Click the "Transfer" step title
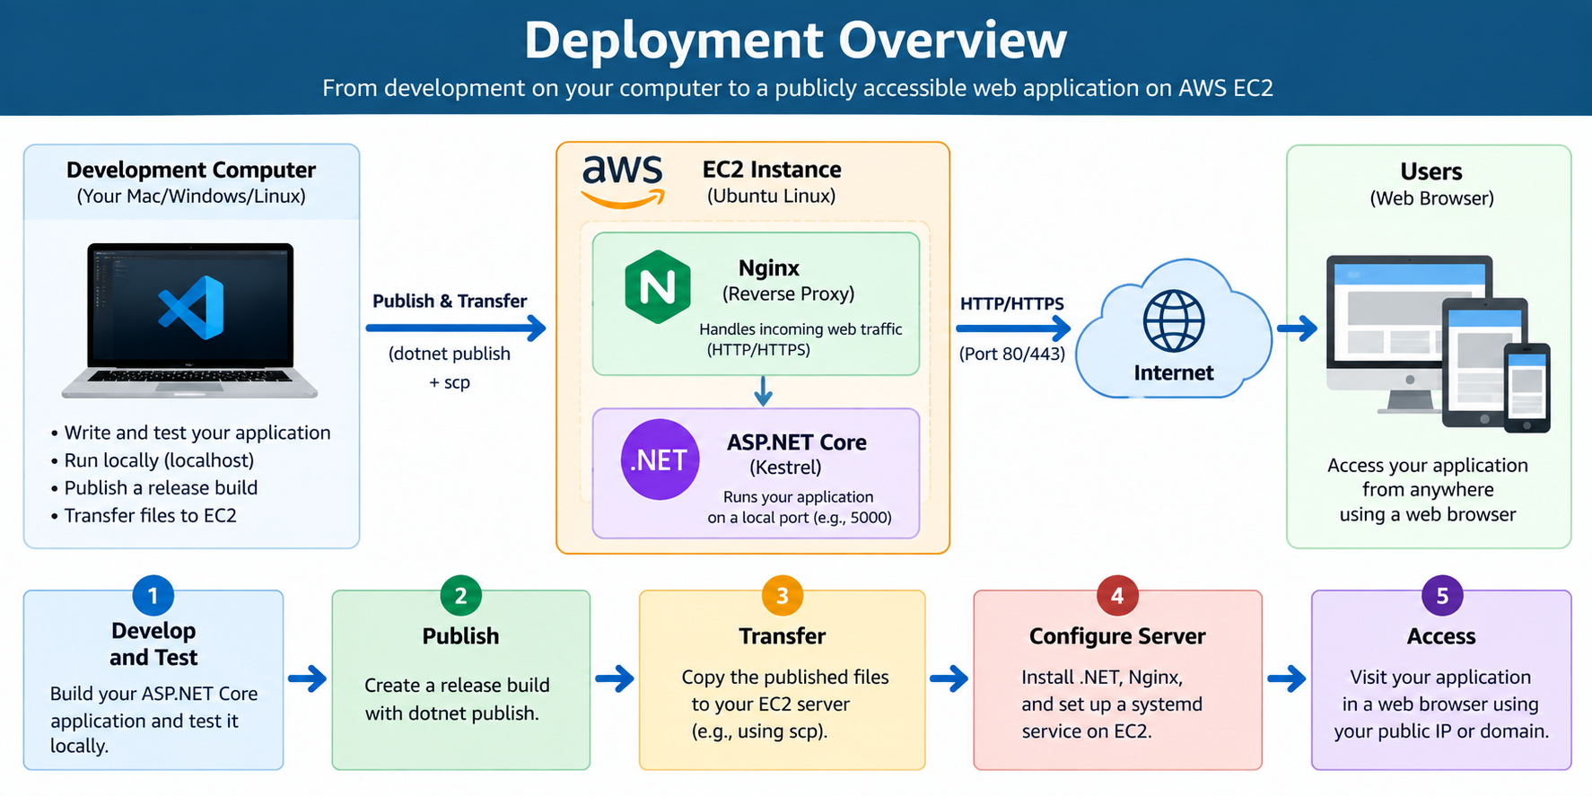The width and height of the screenshot is (1592, 796). pos(783,636)
